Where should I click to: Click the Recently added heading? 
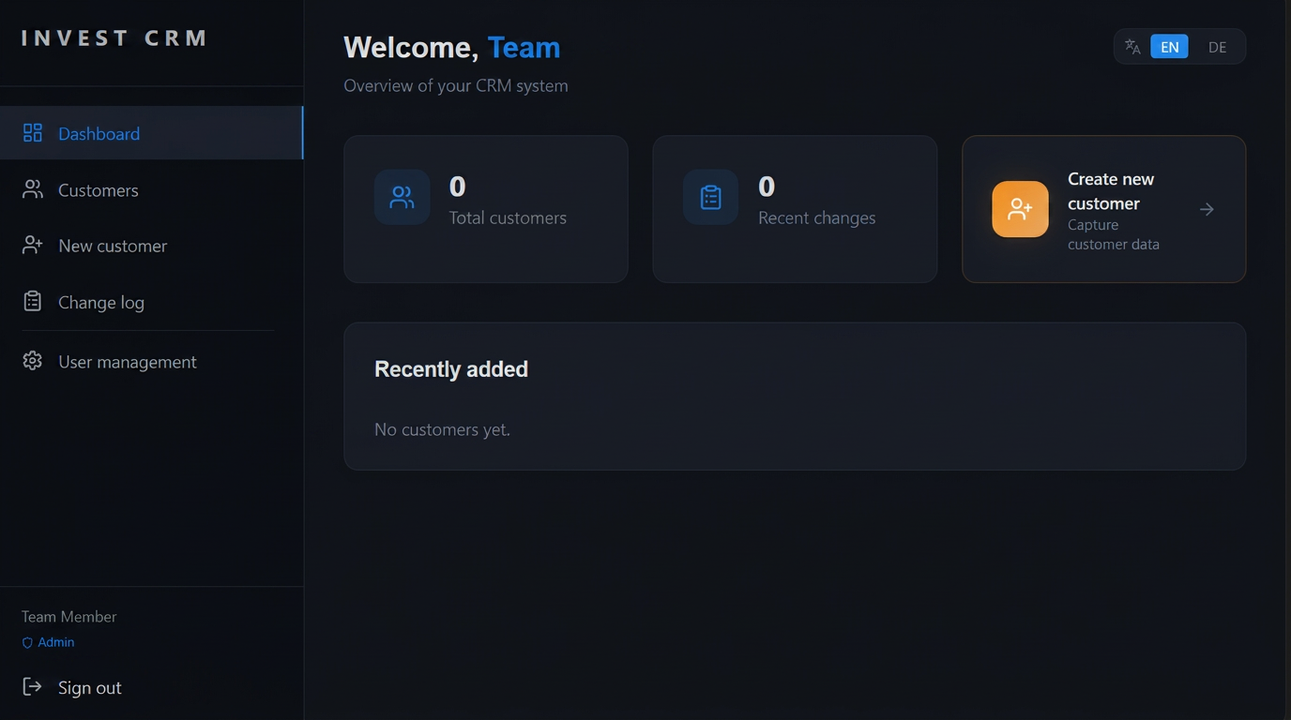tap(451, 369)
